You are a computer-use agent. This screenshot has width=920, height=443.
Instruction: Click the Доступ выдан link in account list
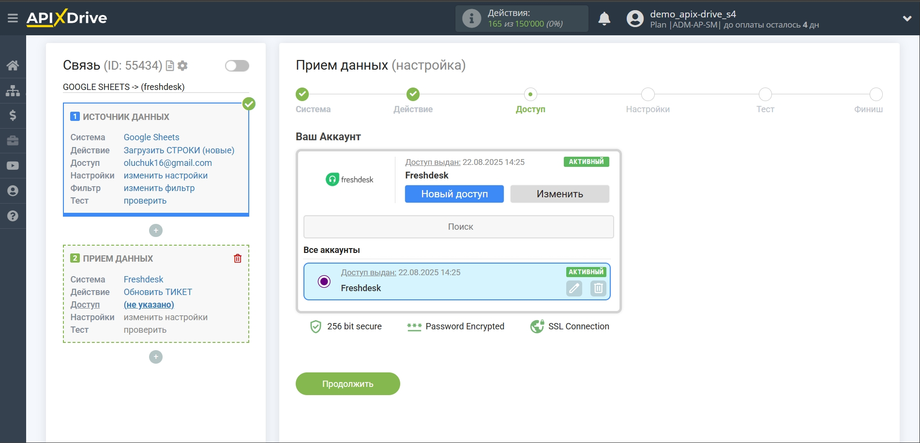click(x=369, y=272)
